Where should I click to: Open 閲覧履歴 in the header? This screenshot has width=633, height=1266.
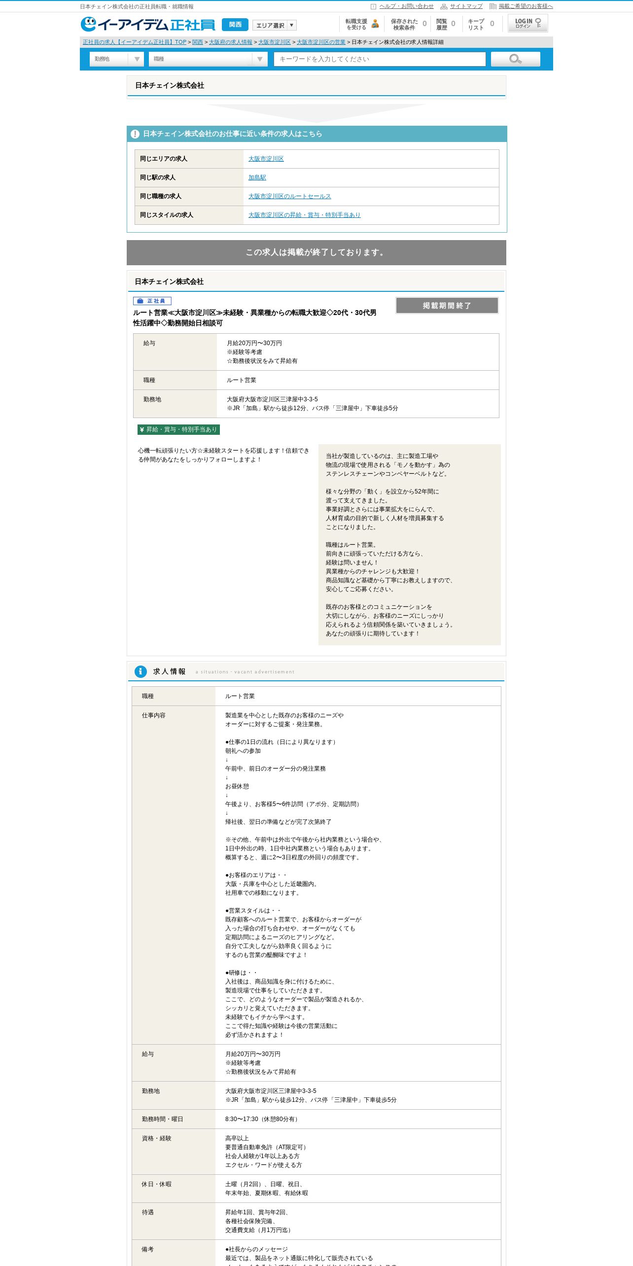click(x=446, y=24)
